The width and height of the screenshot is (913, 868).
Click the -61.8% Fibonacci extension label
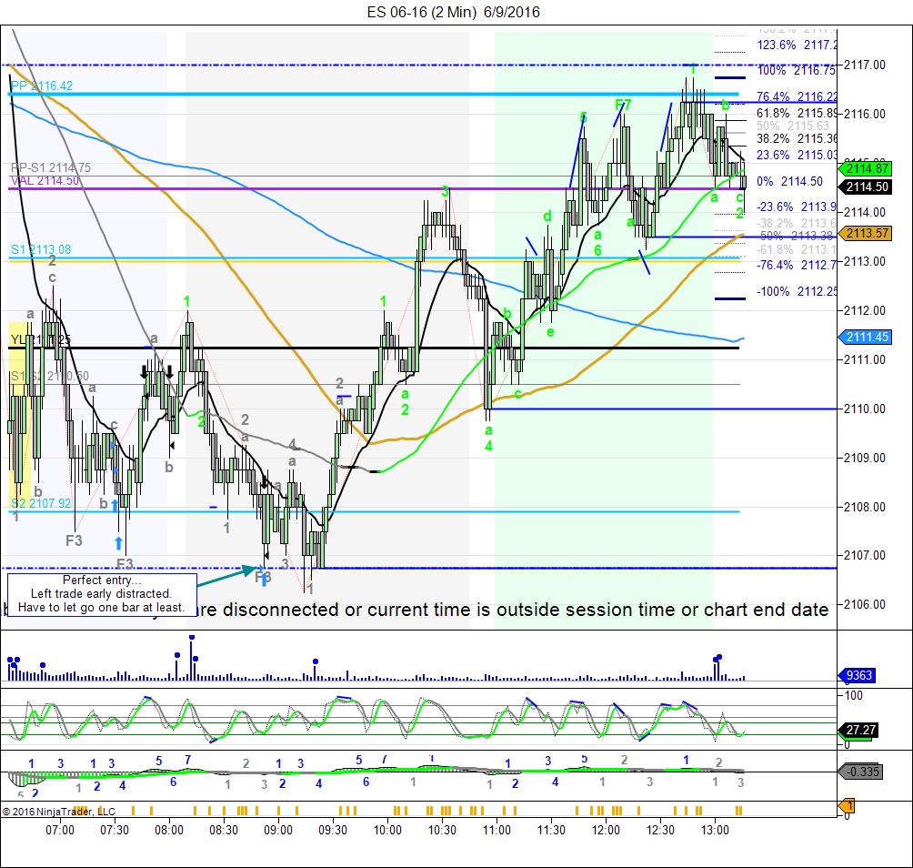797,249
